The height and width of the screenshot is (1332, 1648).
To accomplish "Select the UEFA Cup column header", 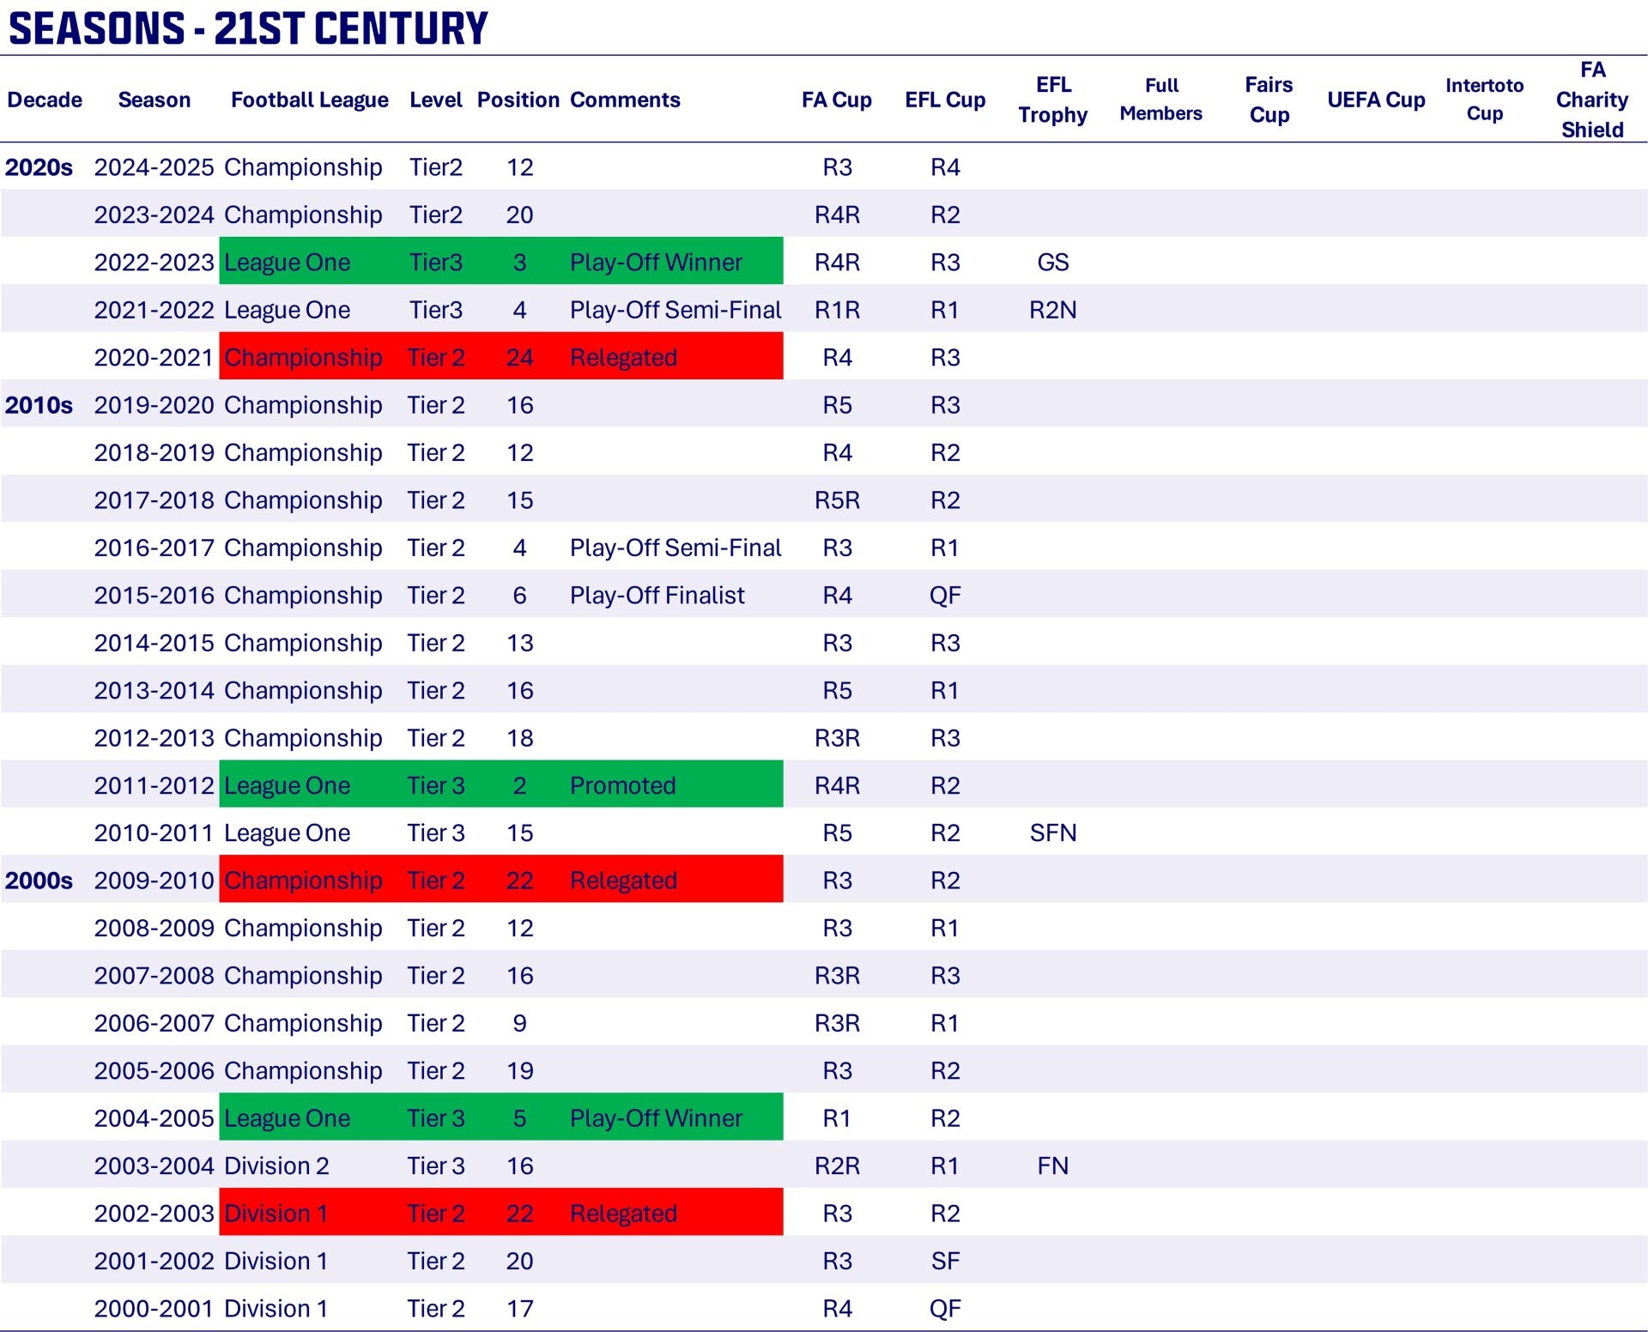I will (x=1377, y=100).
